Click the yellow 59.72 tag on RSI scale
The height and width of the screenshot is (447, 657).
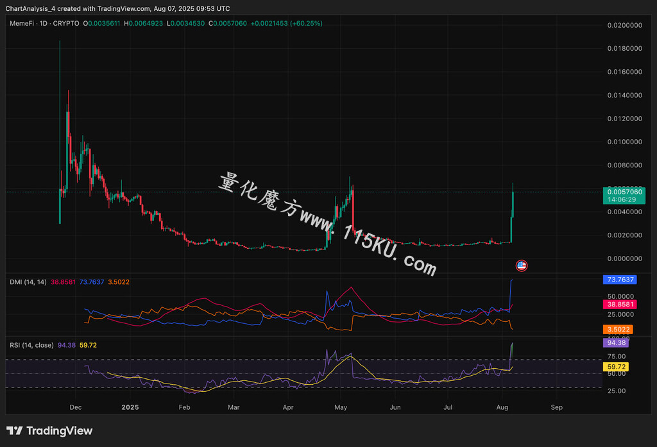pyautogui.click(x=616, y=367)
